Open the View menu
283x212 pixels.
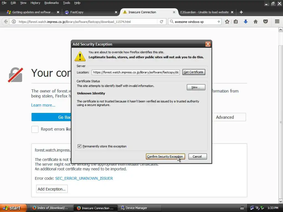(23, 3)
